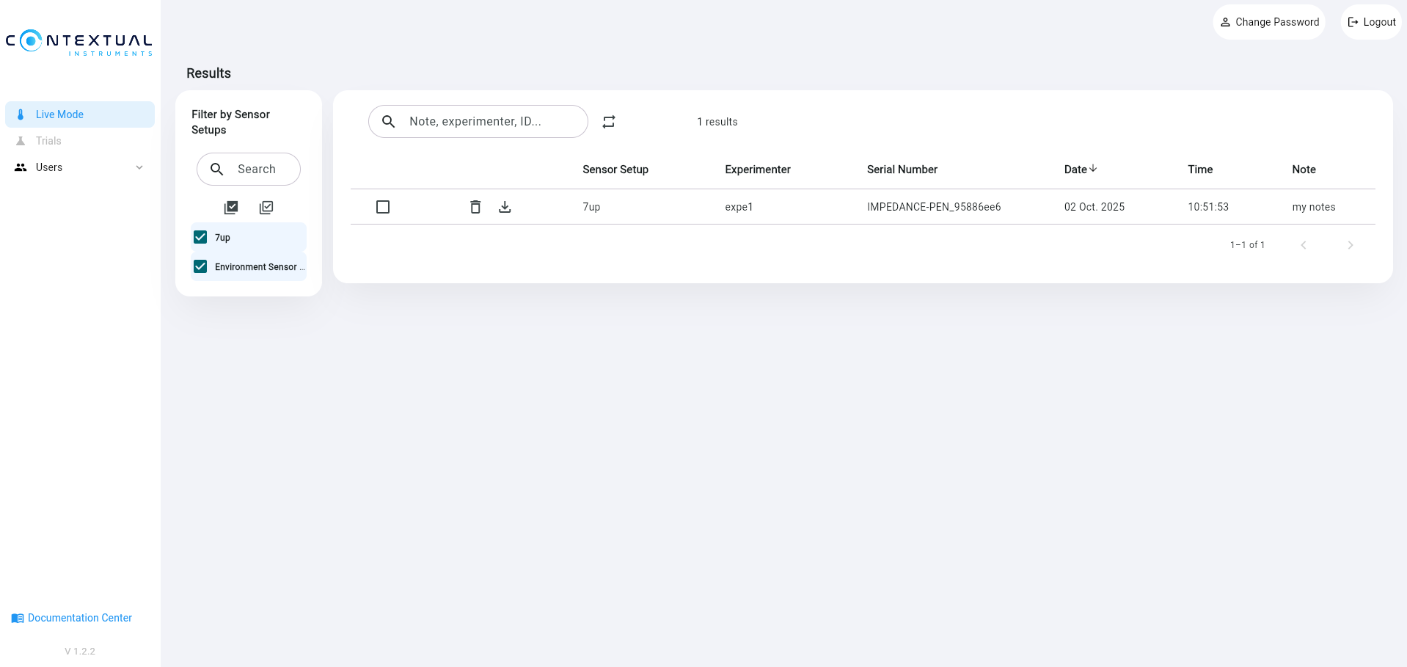Image resolution: width=1407 pixels, height=667 pixels.
Task: Navigate to Trials section
Action: [48, 141]
